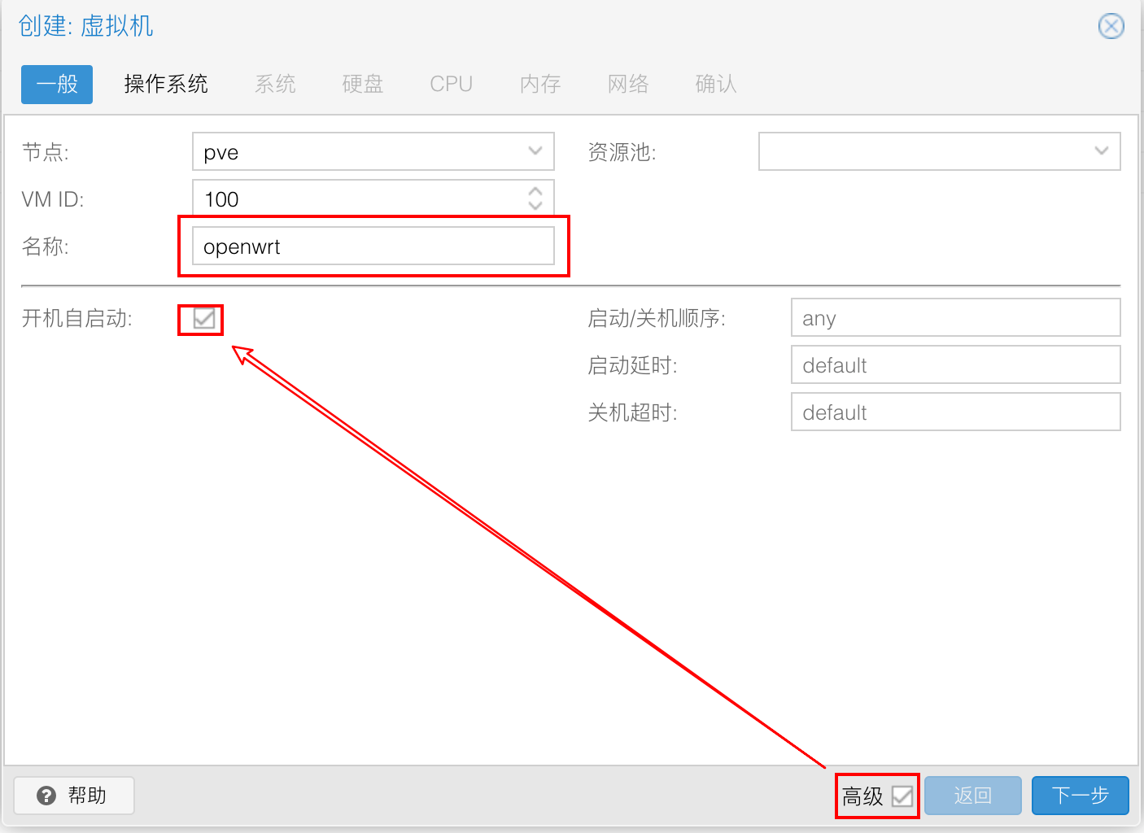The image size is (1144, 833).
Task: Click the VM ID input field
Action: [358, 199]
